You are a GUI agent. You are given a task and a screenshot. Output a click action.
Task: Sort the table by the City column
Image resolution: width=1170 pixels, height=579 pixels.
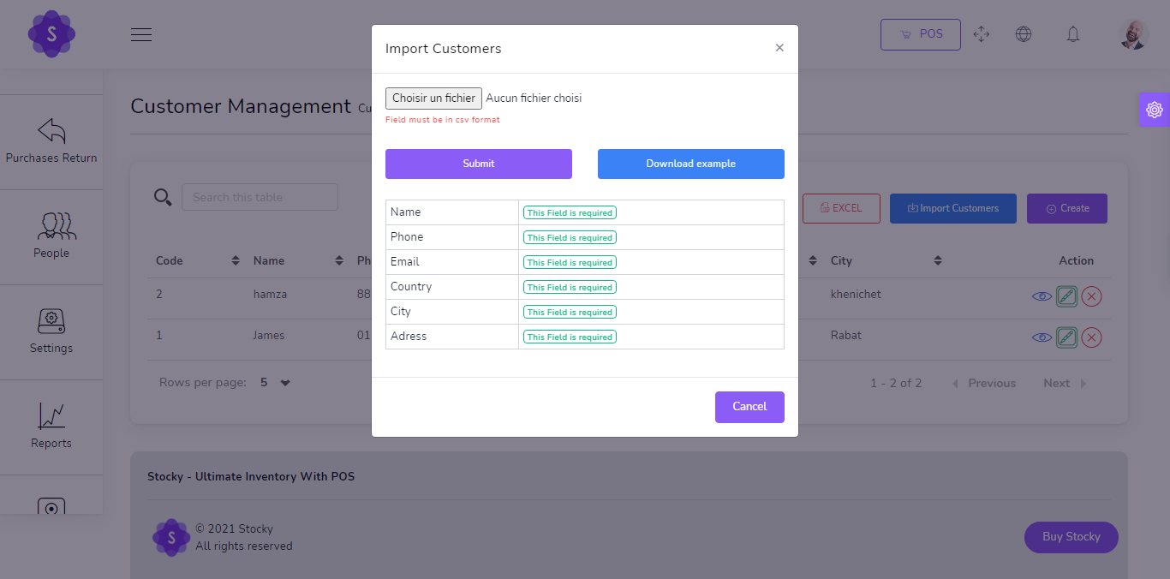tap(937, 260)
